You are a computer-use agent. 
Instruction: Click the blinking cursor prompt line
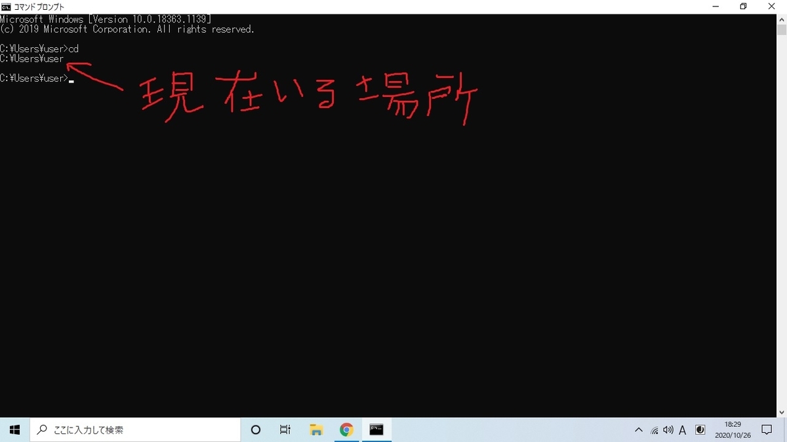[x=37, y=79]
